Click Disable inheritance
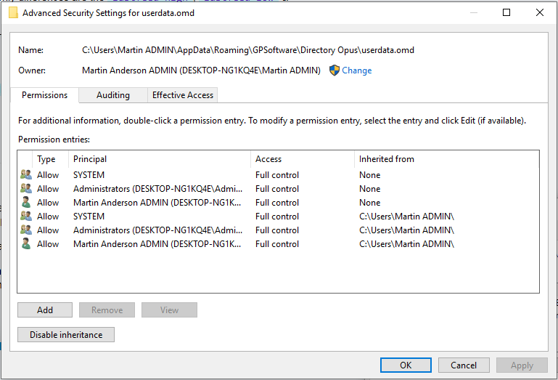 pyautogui.click(x=66, y=335)
